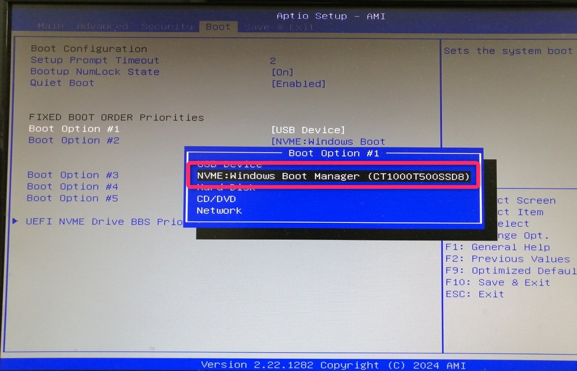Switch to the Main tab
The image size is (577, 371).
(x=50, y=26)
